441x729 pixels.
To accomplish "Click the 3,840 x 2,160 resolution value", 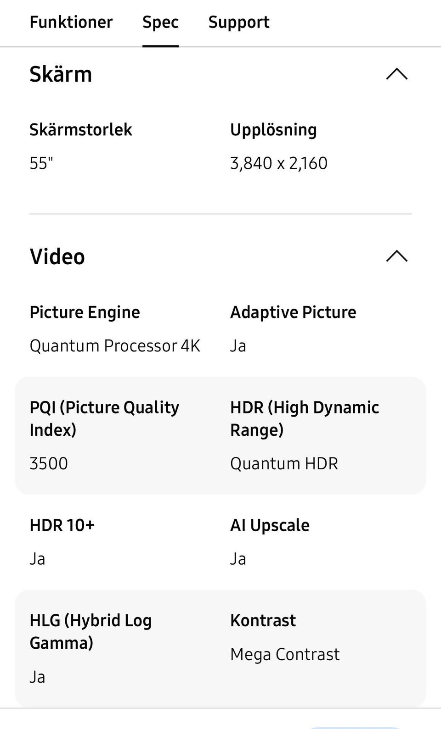I will 279,163.
